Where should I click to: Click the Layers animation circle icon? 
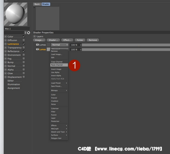click(34, 36)
